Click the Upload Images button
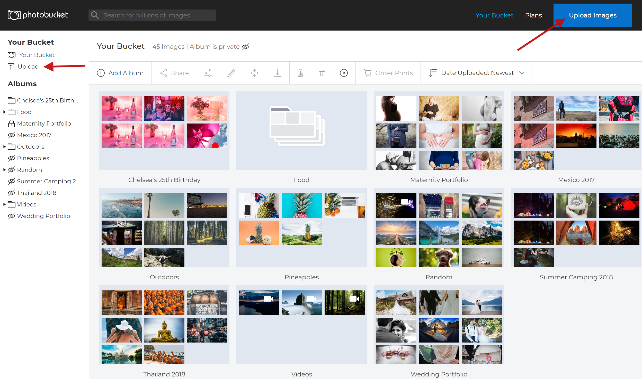Screen dimensions: 642x379 click(592, 15)
